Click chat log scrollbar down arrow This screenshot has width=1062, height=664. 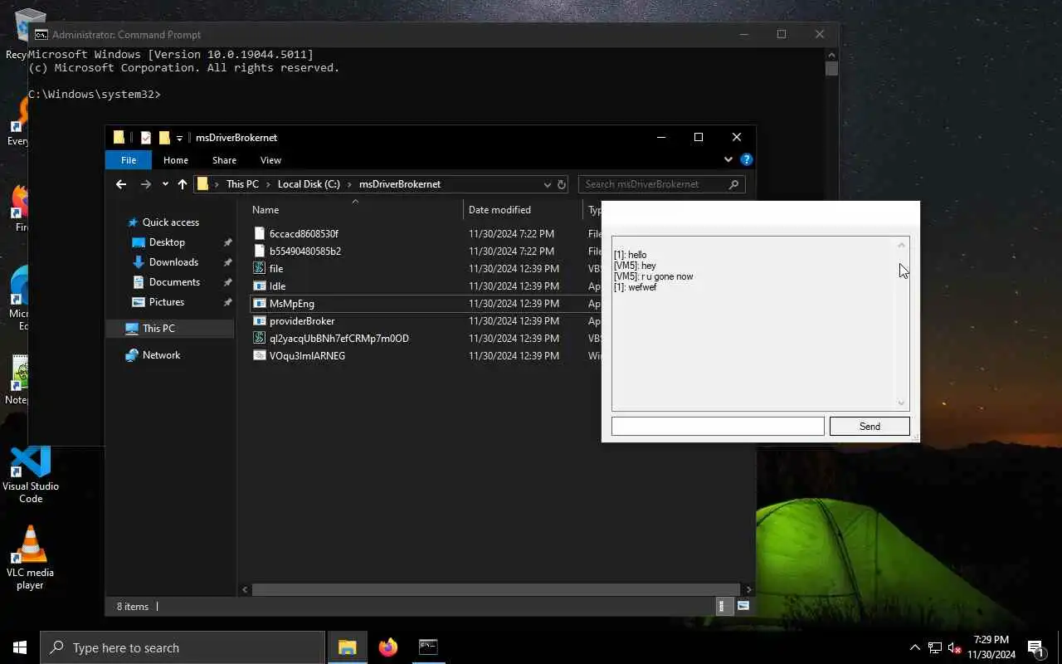tap(902, 403)
